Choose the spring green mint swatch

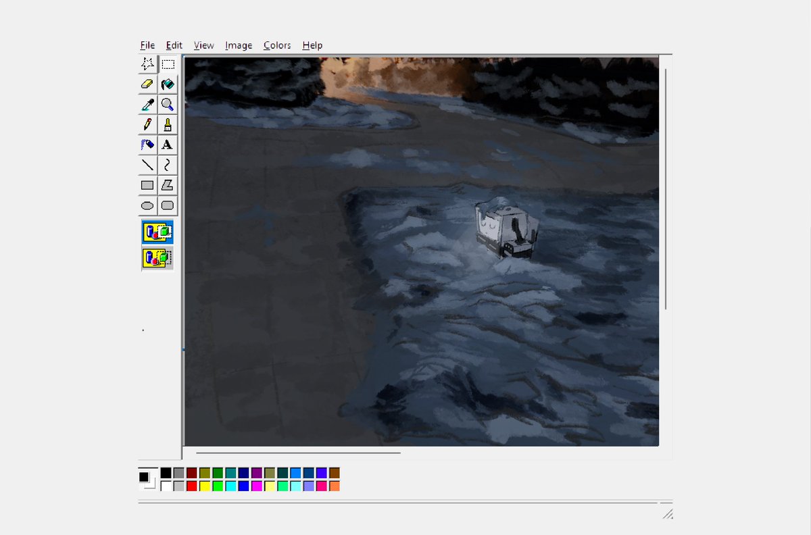click(282, 486)
